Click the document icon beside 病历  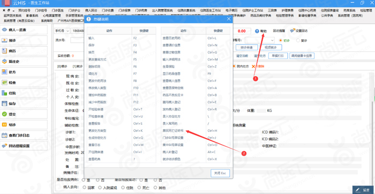pyautogui.click(x=4, y=51)
